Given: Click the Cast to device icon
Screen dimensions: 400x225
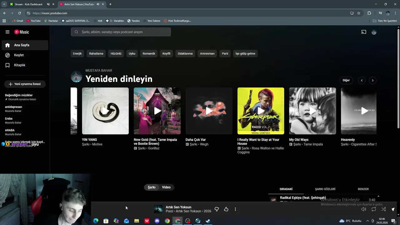Looking at the screenshot, I should pos(364,32).
